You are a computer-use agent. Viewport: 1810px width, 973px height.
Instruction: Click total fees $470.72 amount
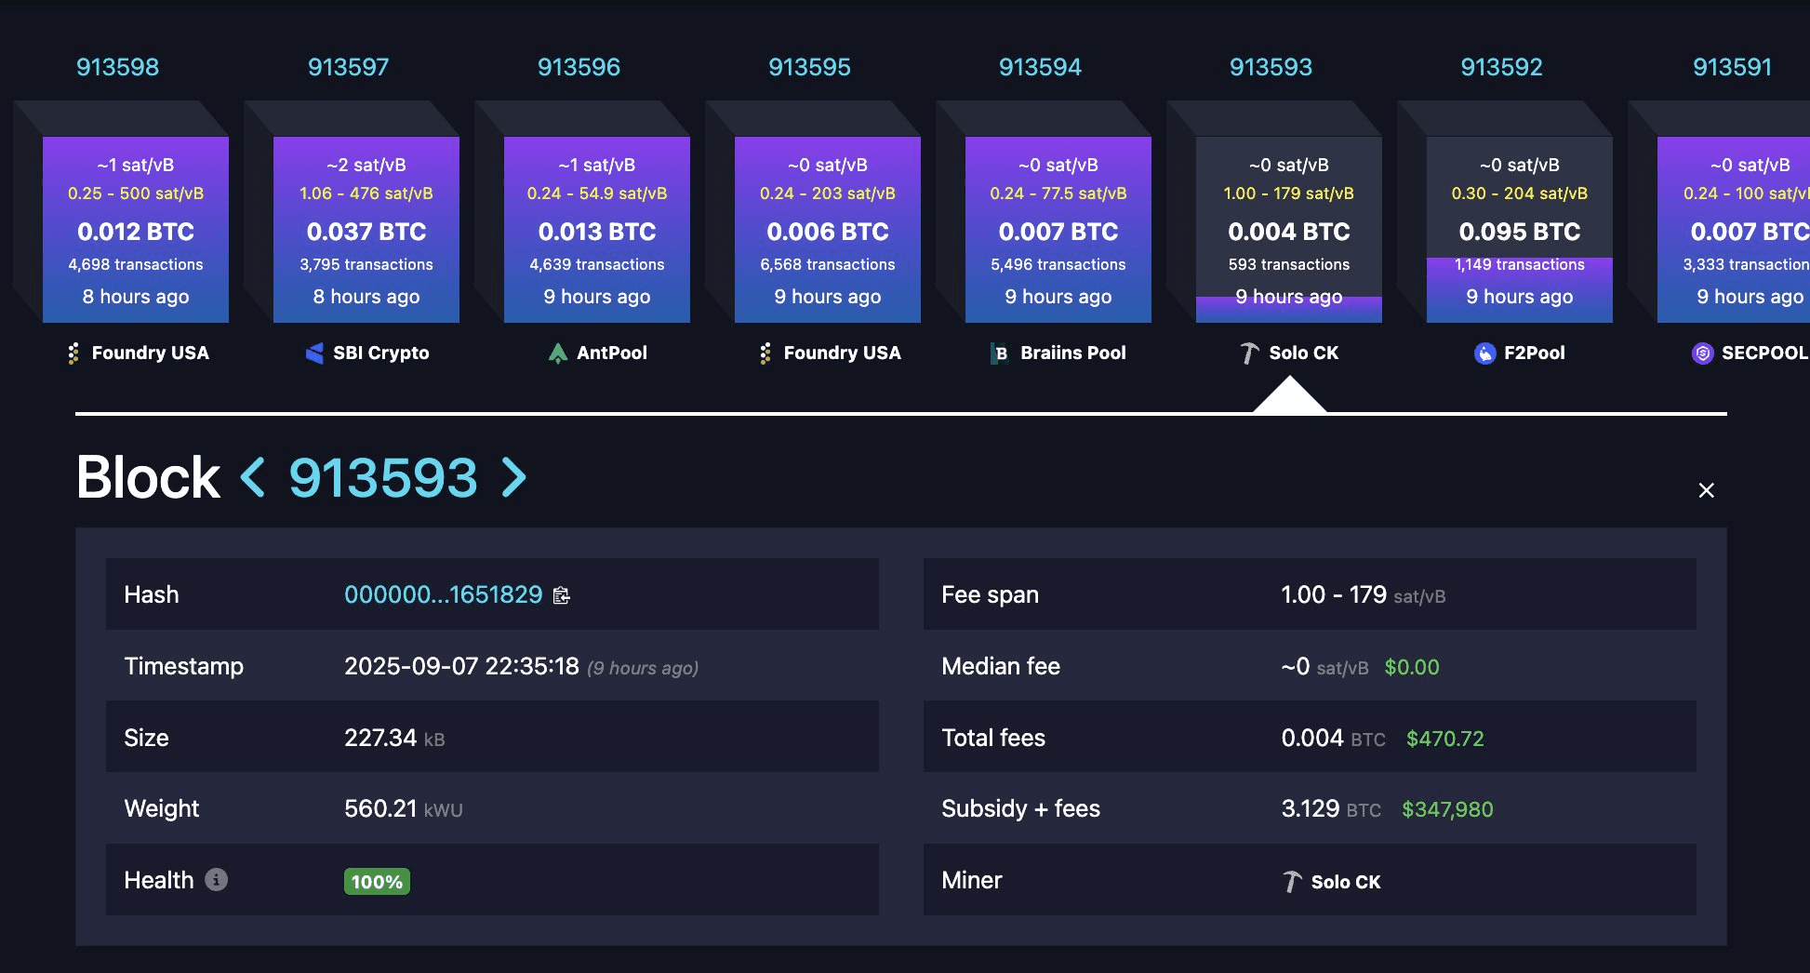click(x=1444, y=739)
